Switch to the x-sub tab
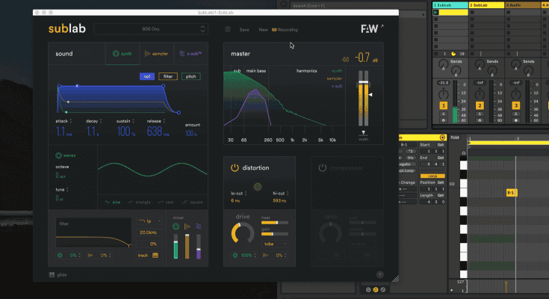The image size is (549, 299). coord(190,54)
